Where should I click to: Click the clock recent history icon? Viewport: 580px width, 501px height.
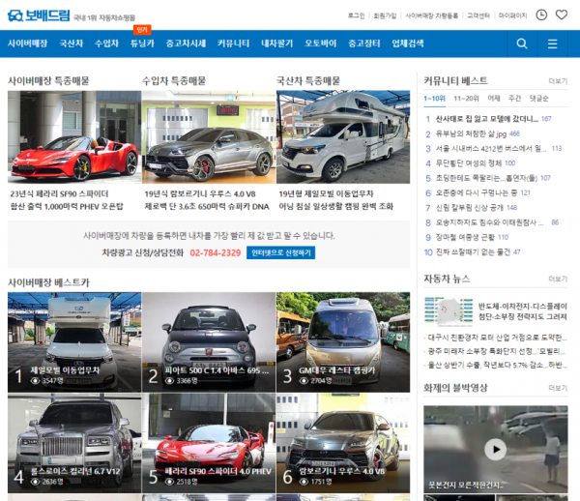pyautogui.click(x=541, y=15)
